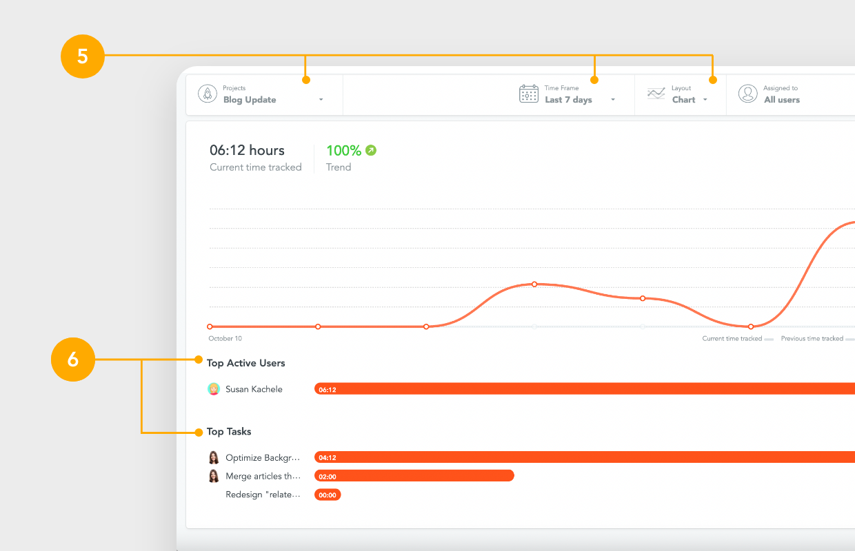Click Susan Kachele's avatar

214,389
